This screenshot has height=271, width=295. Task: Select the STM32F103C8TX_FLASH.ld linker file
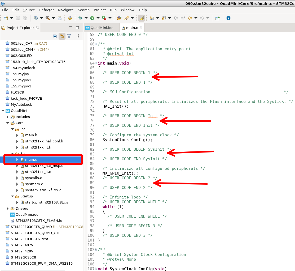coord(39,221)
